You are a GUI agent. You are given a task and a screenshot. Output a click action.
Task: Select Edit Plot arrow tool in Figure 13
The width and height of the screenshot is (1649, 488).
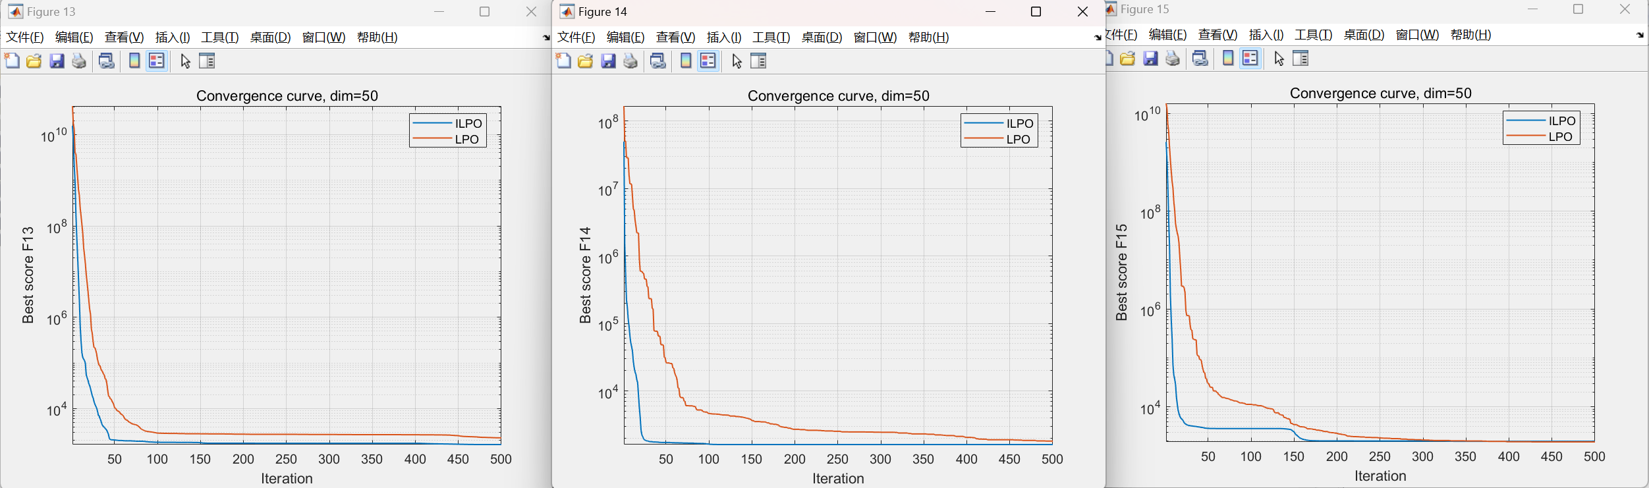(186, 61)
